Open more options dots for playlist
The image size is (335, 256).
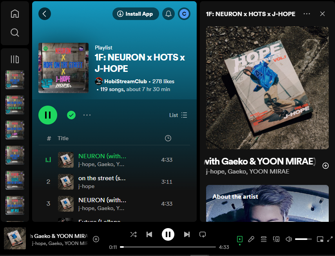(87, 115)
